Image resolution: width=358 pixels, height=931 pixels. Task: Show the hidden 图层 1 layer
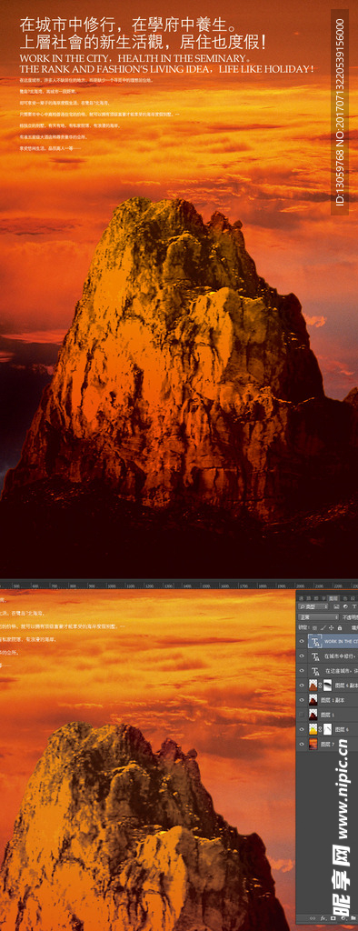pos(302,715)
